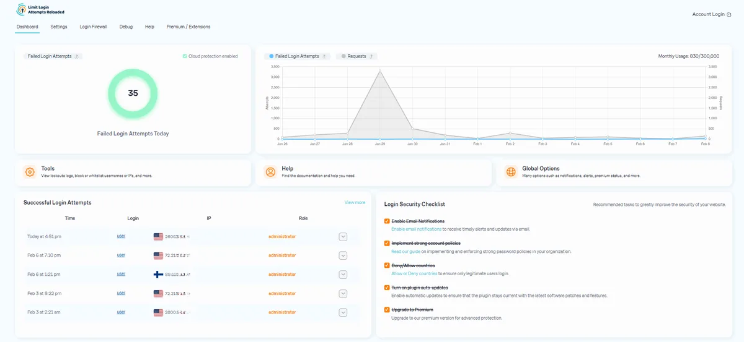This screenshot has height=342, width=744.
Task: Open the Help lifebuoy icon
Action: [270, 172]
